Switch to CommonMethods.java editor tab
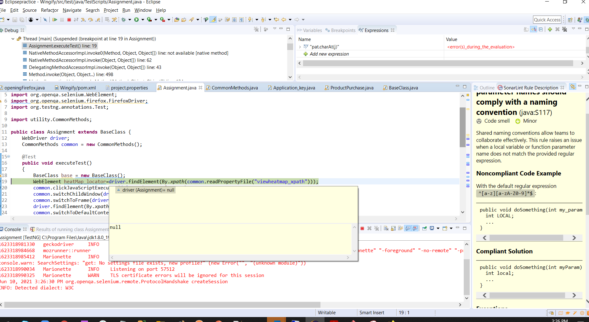The width and height of the screenshot is (589, 322). 232,88
